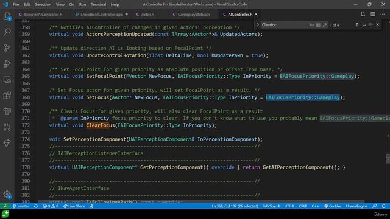This screenshot has height=219, width=390.
Task: Toggle Find in Selection
Action: click(370, 24)
